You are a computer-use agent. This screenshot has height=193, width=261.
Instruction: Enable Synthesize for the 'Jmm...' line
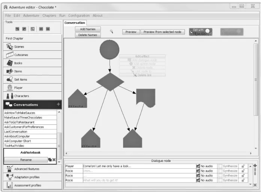click(220, 171)
